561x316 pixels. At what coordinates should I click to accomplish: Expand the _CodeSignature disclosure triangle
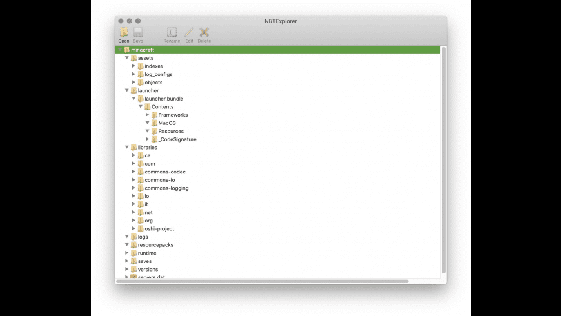coord(147,139)
